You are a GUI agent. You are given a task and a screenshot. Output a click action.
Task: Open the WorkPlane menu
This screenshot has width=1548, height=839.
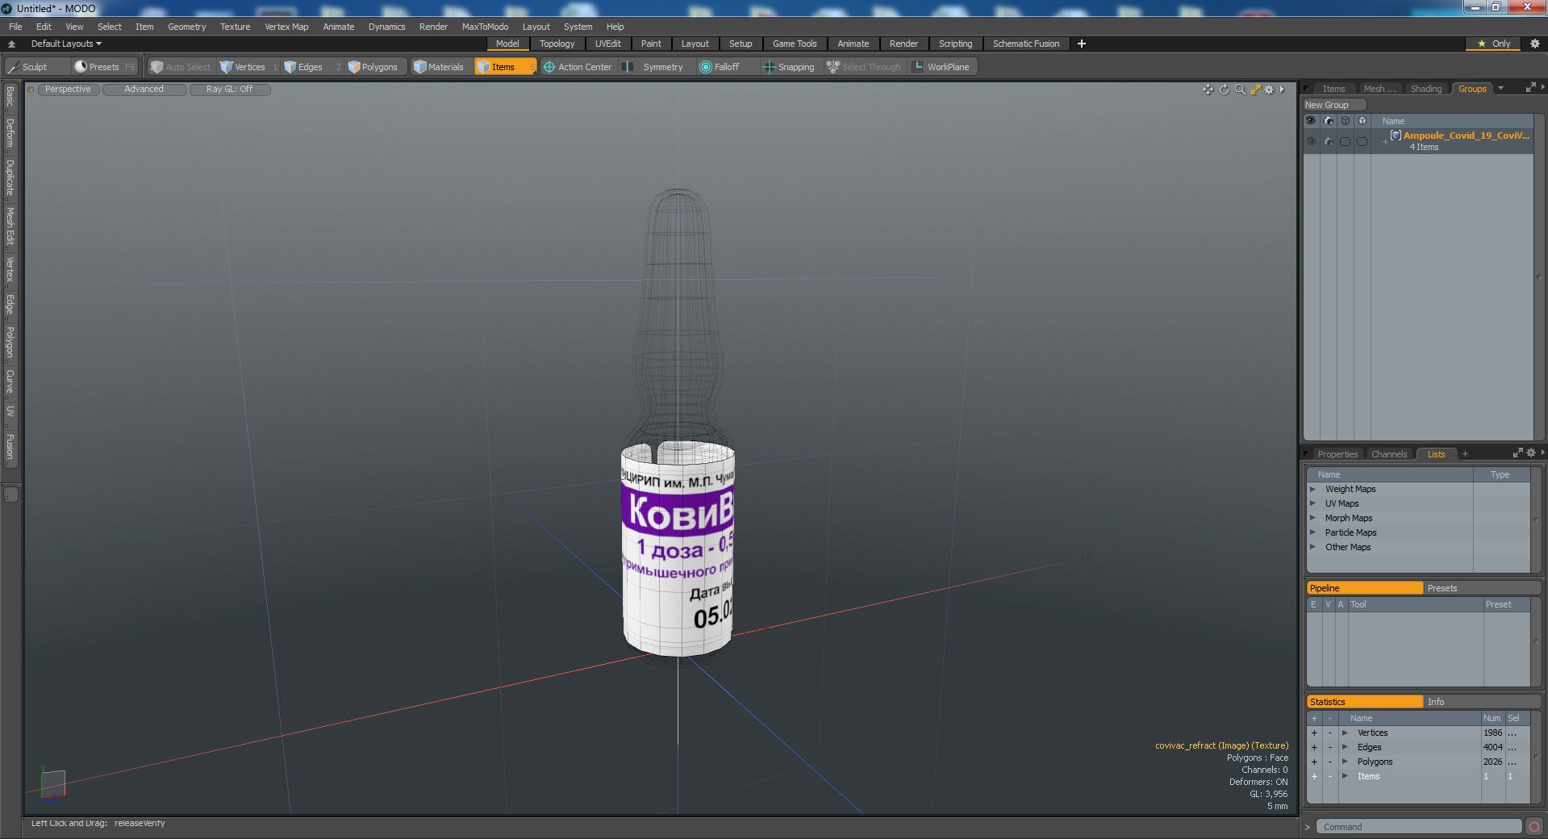(942, 67)
